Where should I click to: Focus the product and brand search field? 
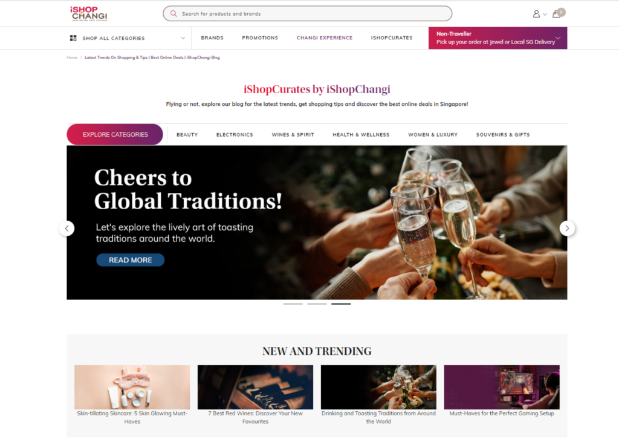[x=308, y=13]
